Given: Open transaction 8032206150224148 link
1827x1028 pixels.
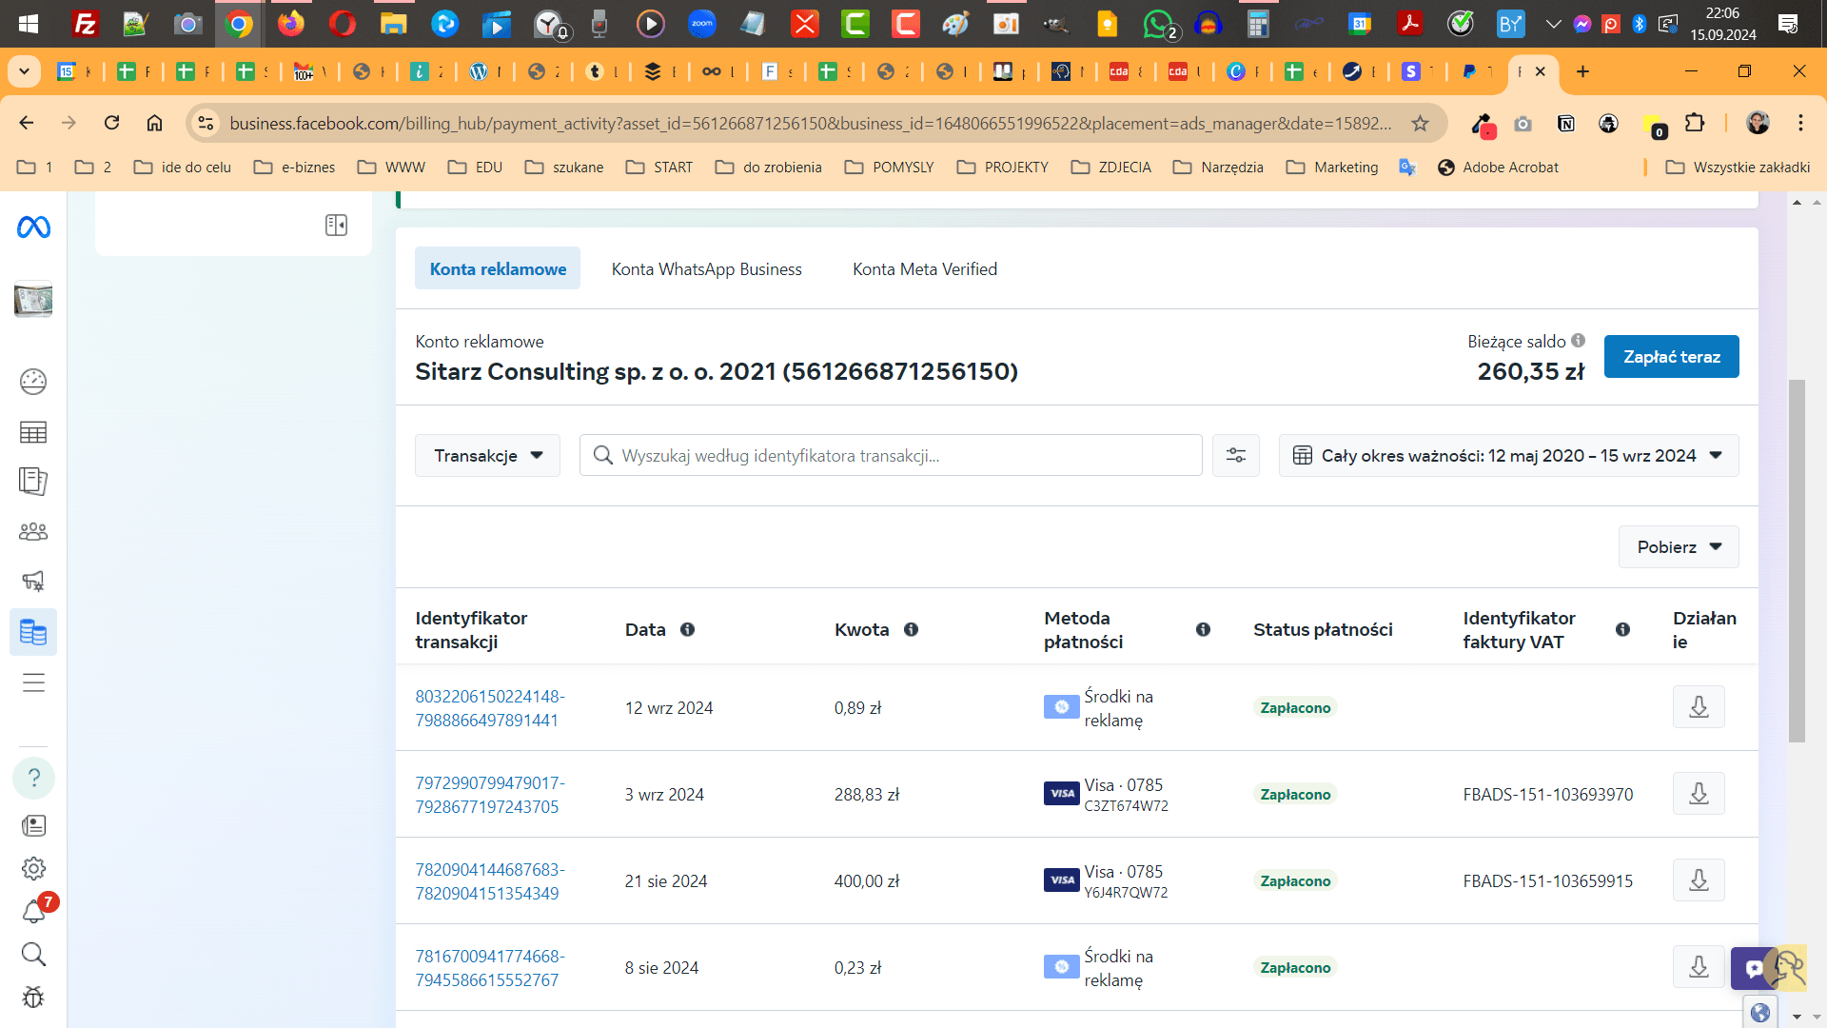Looking at the screenshot, I should pos(490,708).
